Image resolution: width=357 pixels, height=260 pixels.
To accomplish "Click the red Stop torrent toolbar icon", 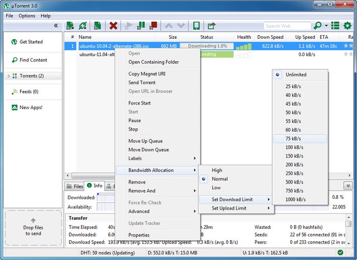I will [153, 25].
